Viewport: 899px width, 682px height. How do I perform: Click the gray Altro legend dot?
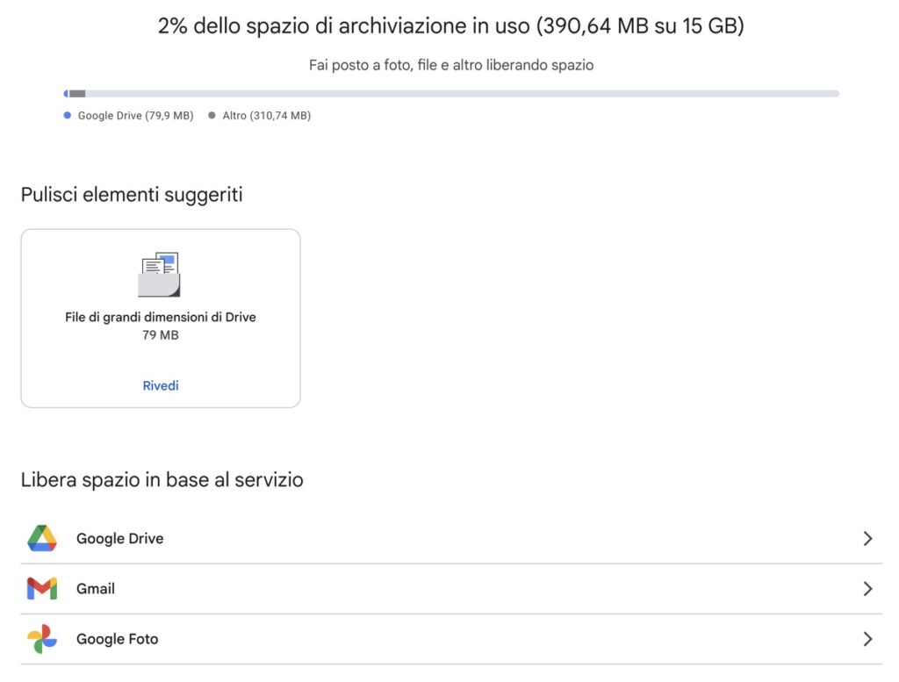click(211, 115)
